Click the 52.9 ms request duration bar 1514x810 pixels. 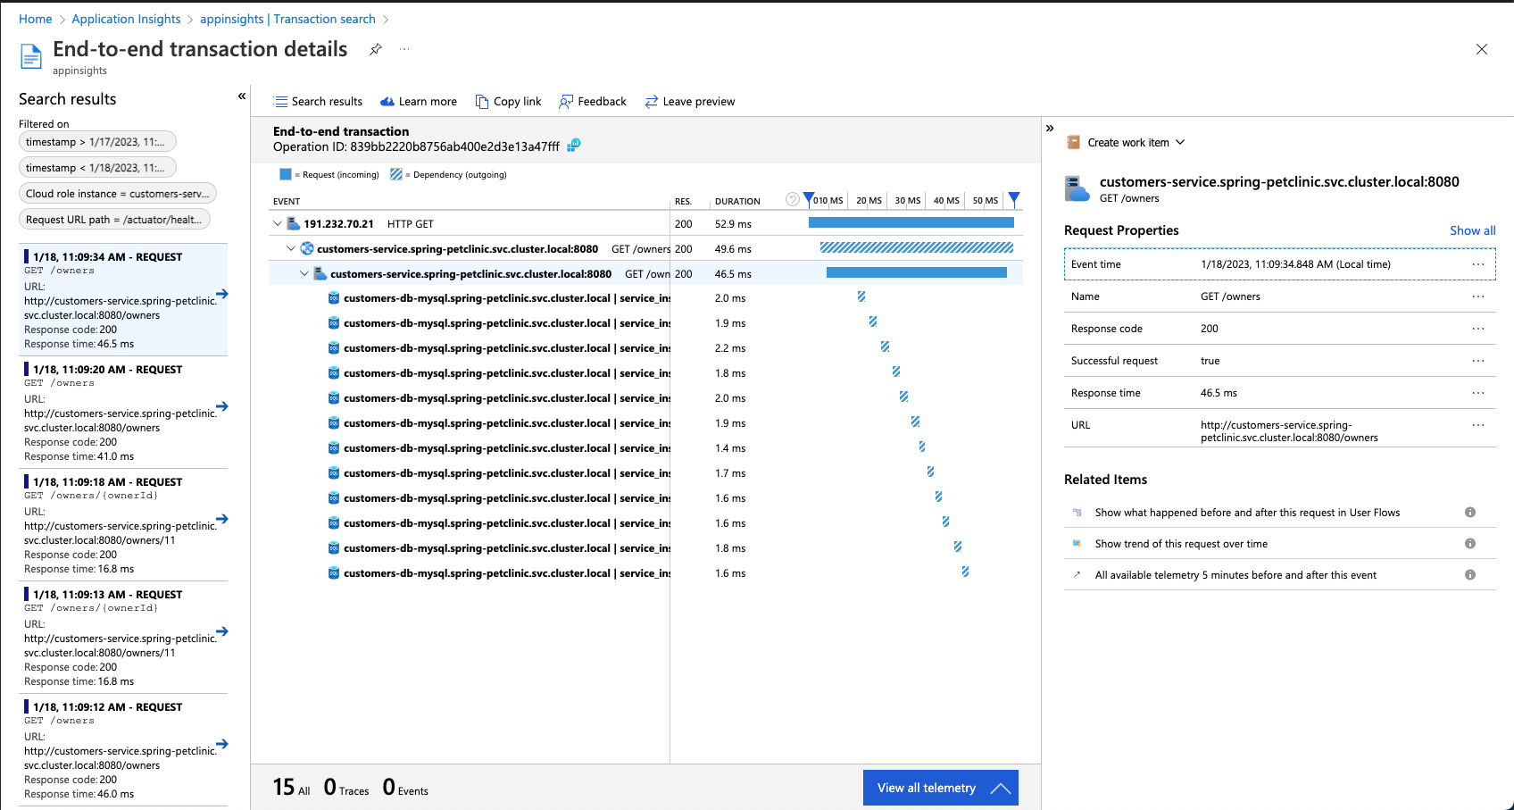911,222
